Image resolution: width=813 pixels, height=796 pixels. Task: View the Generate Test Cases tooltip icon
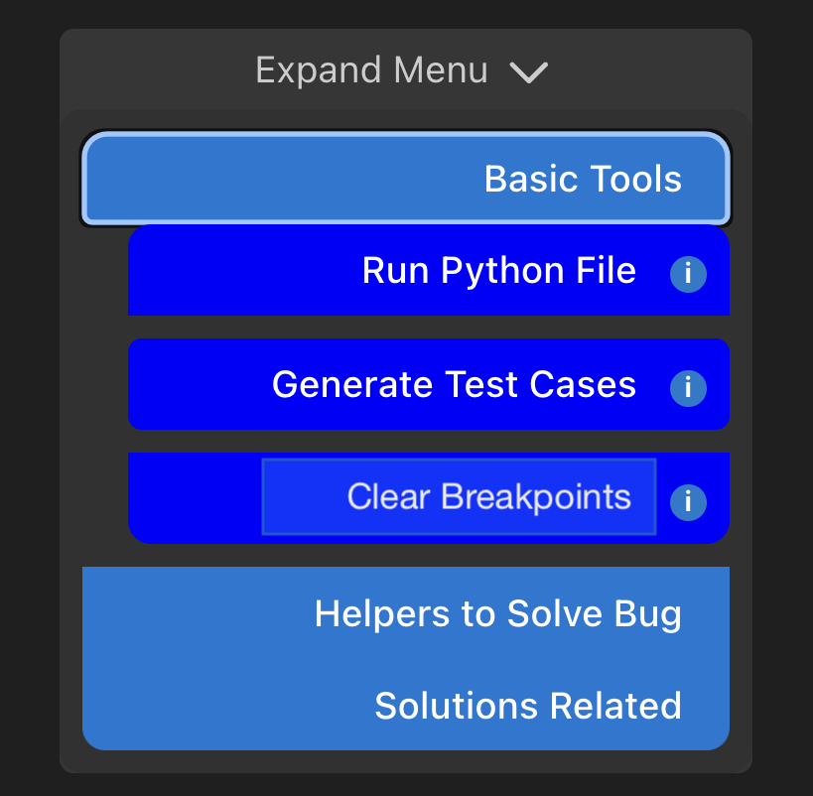coord(688,387)
